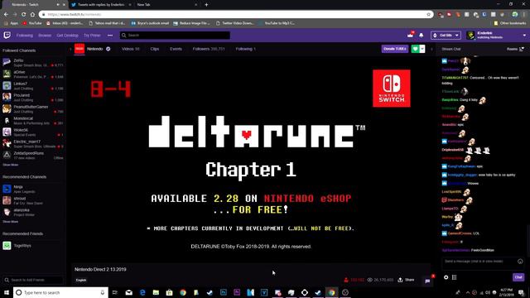The width and height of the screenshot is (530, 298).
Task: Toggle the green heart follow button
Action: point(416,49)
